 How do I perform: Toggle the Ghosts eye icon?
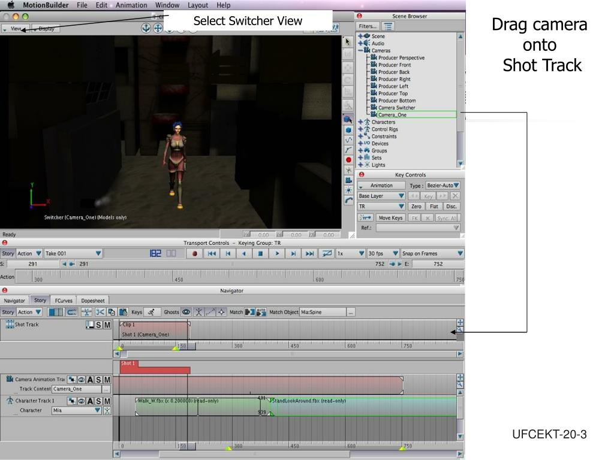(186, 311)
